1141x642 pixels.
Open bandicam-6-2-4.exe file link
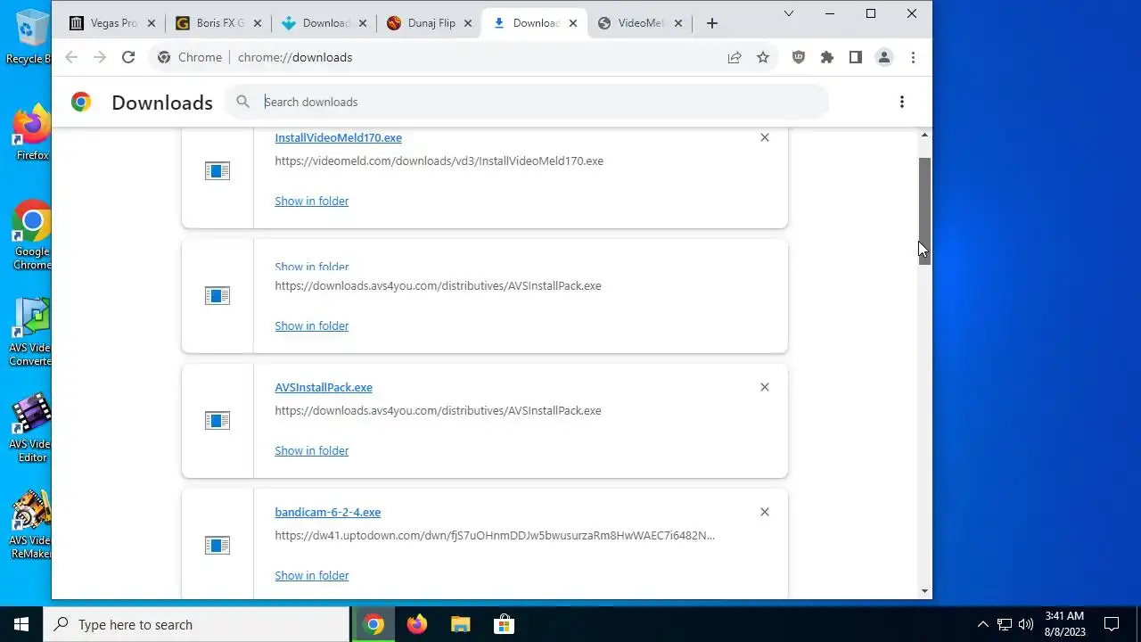(327, 512)
